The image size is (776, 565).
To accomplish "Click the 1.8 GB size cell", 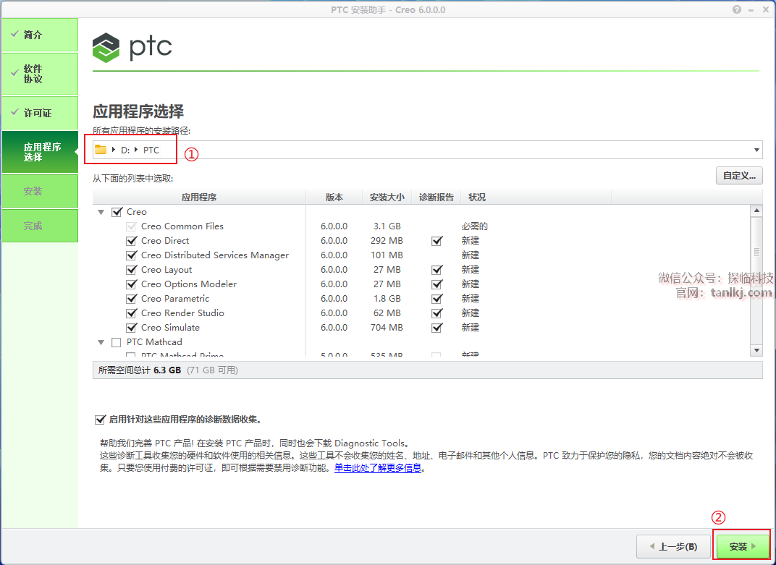I will pyautogui.click(x=387, y=299).
